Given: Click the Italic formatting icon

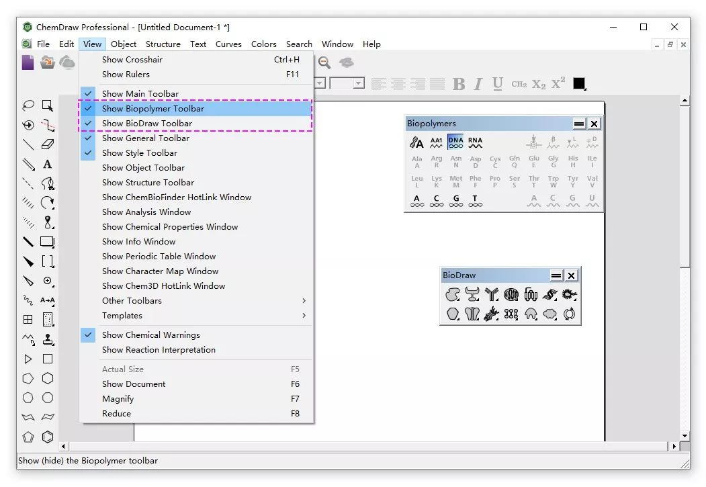Looking at the screenshot, I should click(478, 84).
